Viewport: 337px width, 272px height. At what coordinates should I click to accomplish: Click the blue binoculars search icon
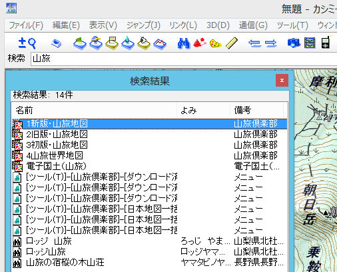point(184,43)
